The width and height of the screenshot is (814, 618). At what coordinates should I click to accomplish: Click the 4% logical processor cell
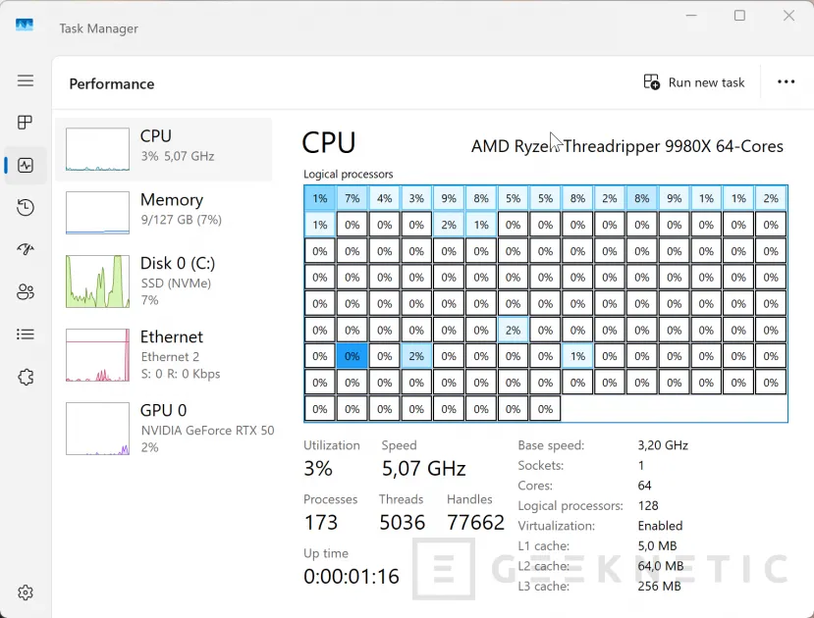384,198
